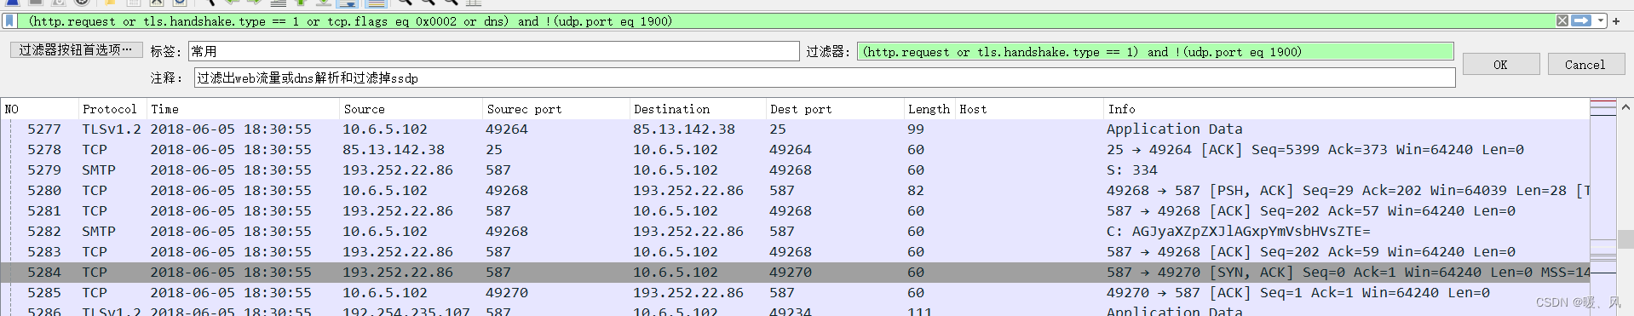Viewport: 1634px width, 316px height.
Task: Click the length 82 cell of packet 5280
Action: 916,191
